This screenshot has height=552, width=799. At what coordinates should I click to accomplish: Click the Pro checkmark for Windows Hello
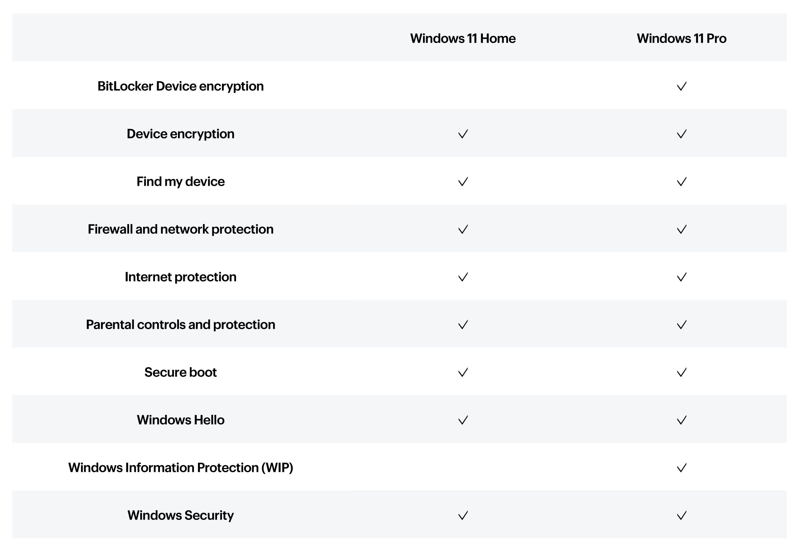[681, 420]
